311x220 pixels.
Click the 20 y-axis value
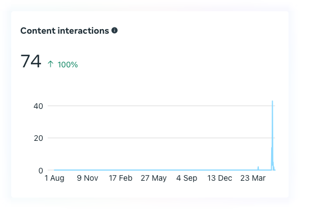pyautogui.click(x=38, y=138)
